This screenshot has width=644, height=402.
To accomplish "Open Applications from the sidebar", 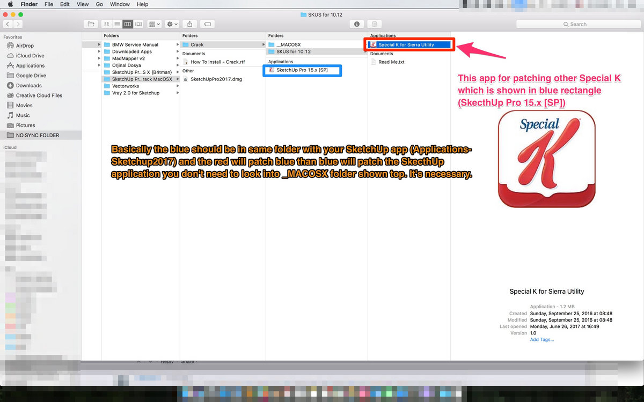I will click(x=30, y=65).
